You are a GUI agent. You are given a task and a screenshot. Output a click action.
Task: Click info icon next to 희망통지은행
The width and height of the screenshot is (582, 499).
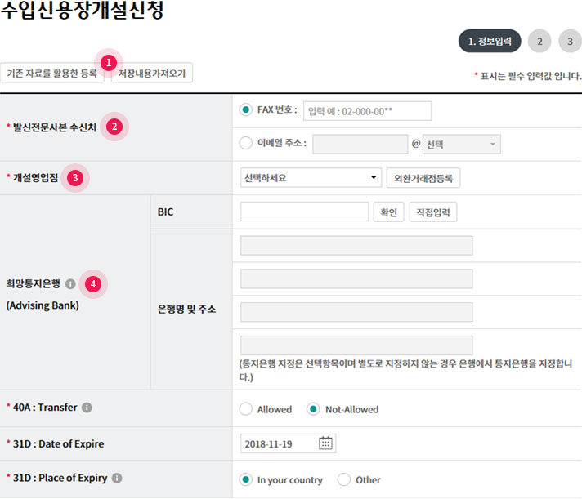70,284
